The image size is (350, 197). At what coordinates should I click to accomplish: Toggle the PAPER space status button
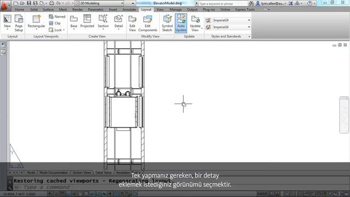pyautogui.click(x=262, y=194)
